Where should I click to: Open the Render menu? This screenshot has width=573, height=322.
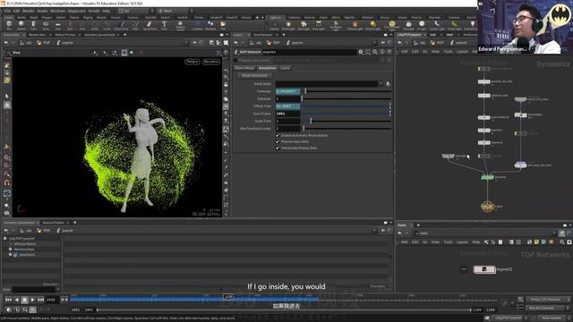[x=29, y=11]
